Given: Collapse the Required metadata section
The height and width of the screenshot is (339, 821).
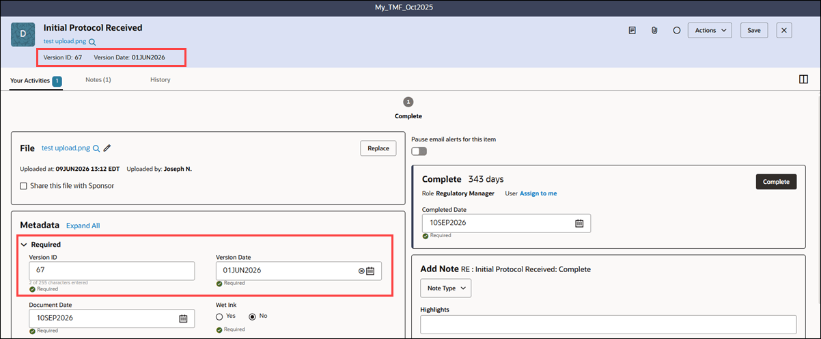Looking at the screenshot, I should pyautogui.click(x=24, y=244).
